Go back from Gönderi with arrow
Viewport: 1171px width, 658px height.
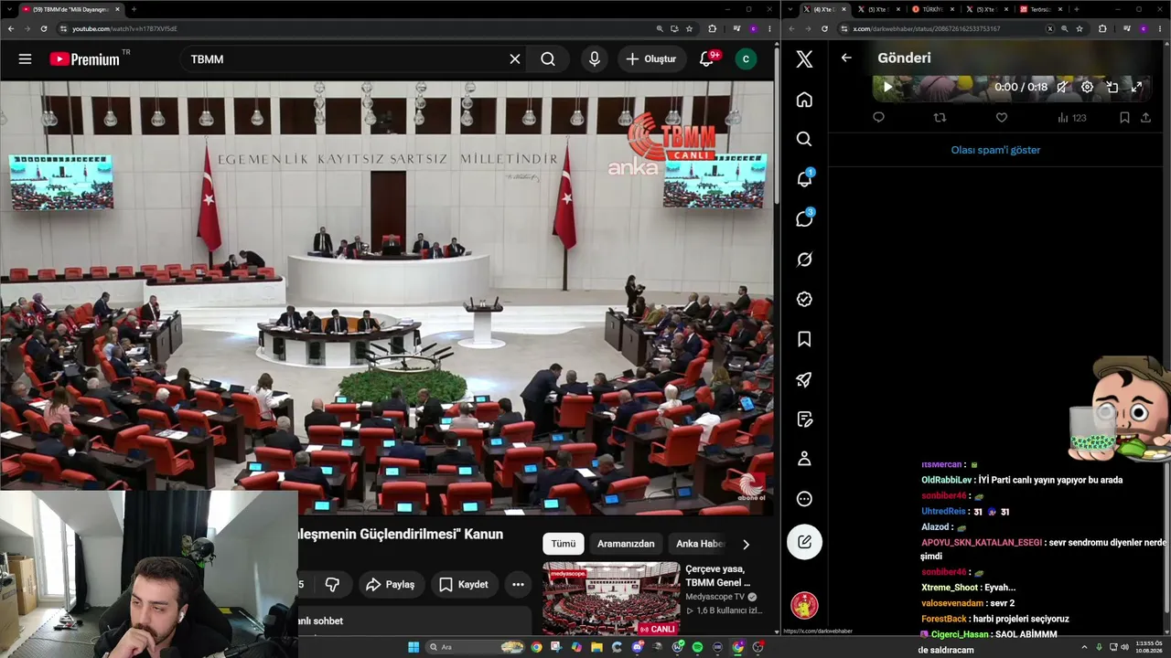[846, 58]
